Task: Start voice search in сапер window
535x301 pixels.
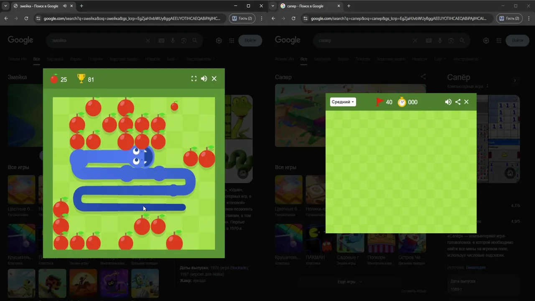Action: pyautogui.click(x=440, y=41)
